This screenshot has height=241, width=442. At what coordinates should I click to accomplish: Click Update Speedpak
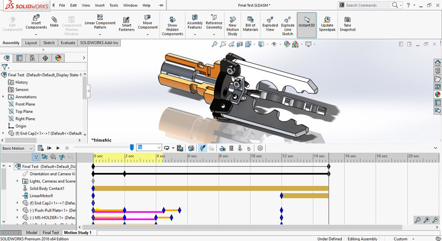(327, 24)
